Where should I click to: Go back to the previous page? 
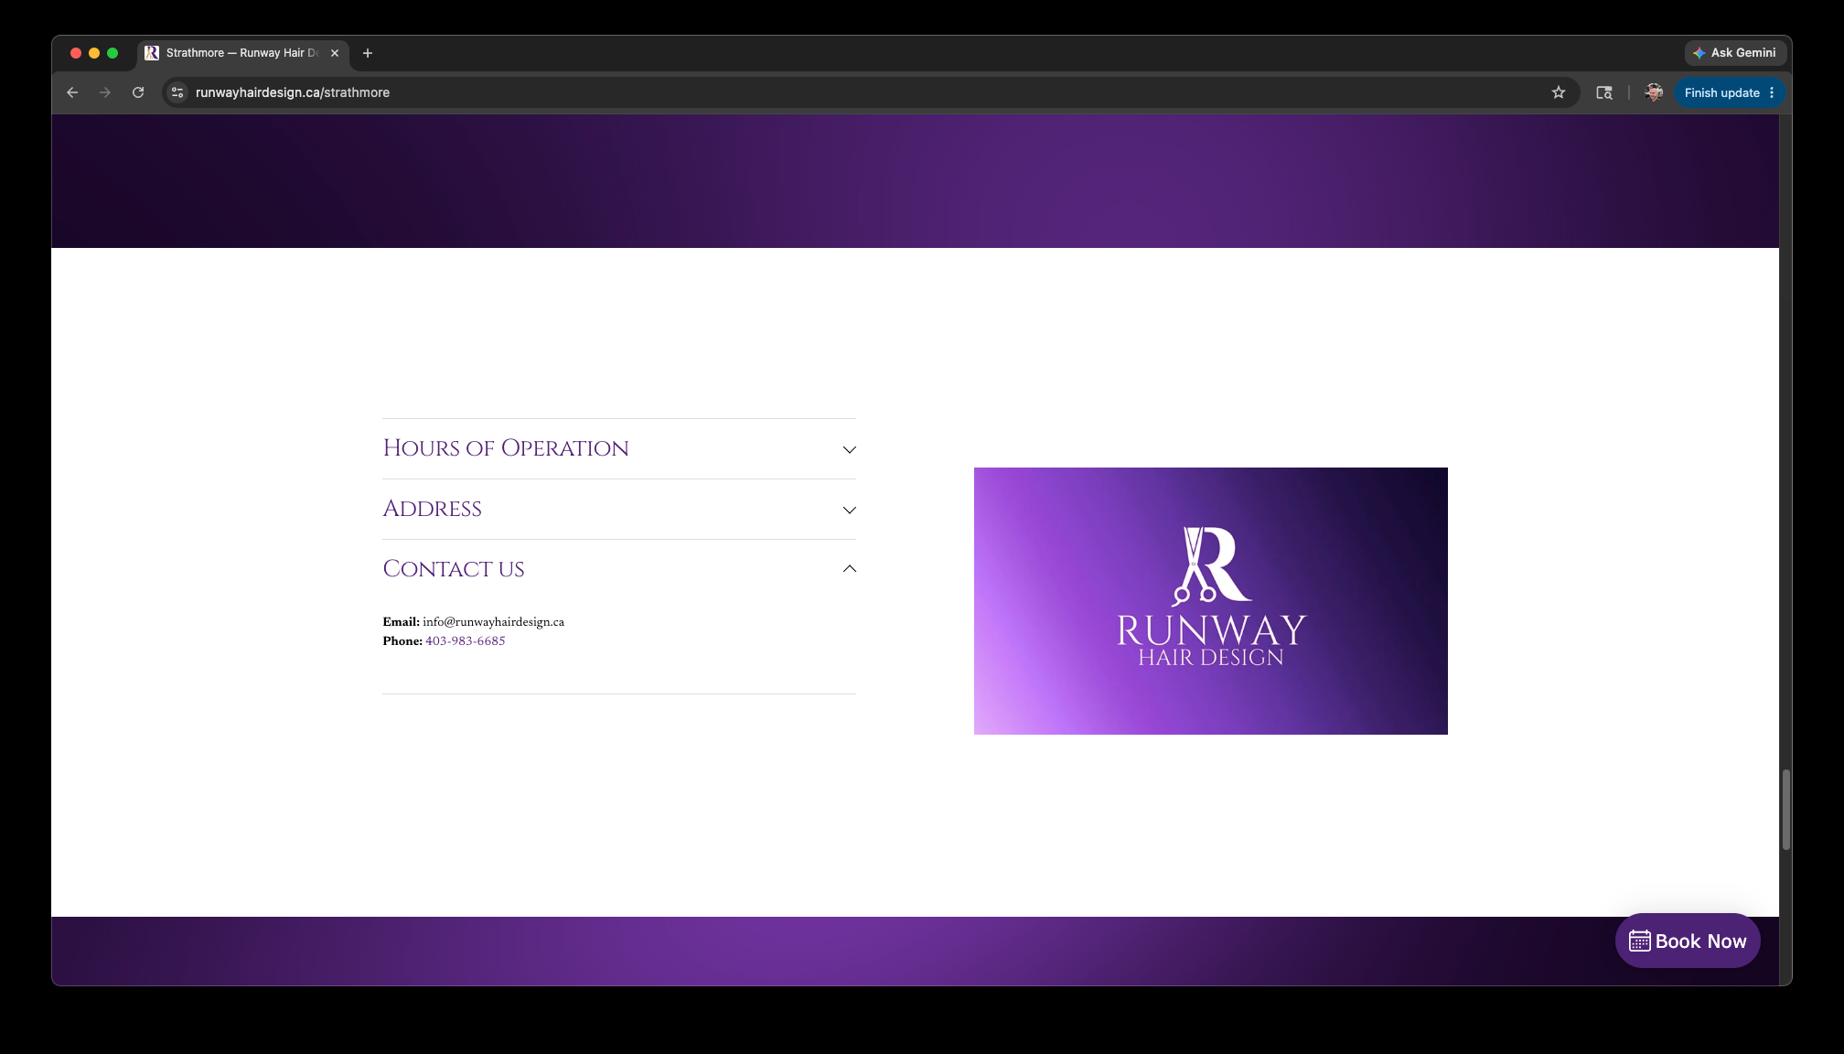(x=72, y=92)
